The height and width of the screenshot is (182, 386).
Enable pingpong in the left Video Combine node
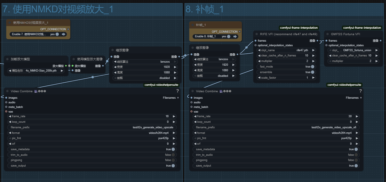click(x=173, y=160)
